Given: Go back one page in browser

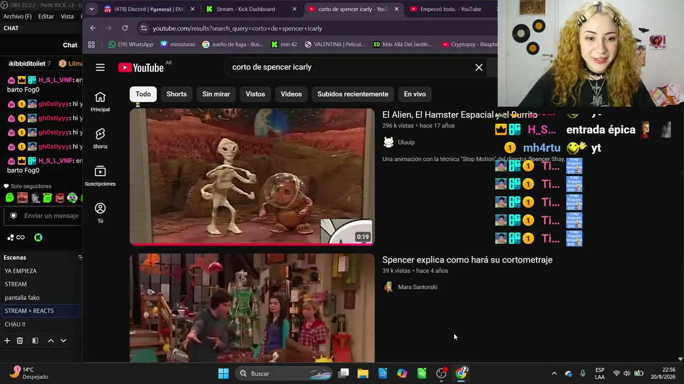Looking at the screenshot, I should click(93, 28).
